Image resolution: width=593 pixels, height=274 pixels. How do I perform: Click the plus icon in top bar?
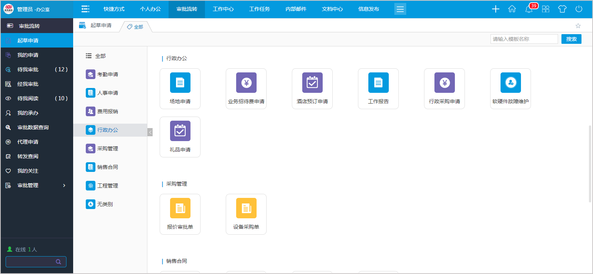[496, 9]
